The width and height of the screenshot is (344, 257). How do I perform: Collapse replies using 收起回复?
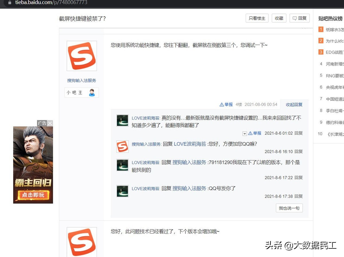coord(294,105)
